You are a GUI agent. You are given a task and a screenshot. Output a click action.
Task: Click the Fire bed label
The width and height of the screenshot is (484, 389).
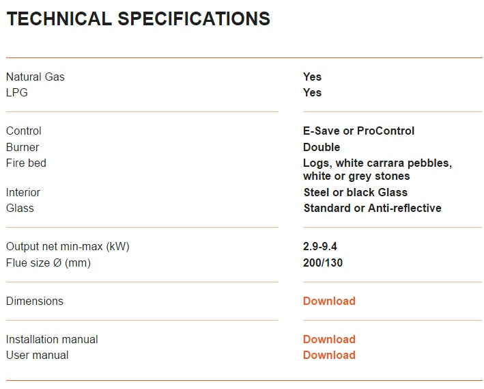coord(26,163)
